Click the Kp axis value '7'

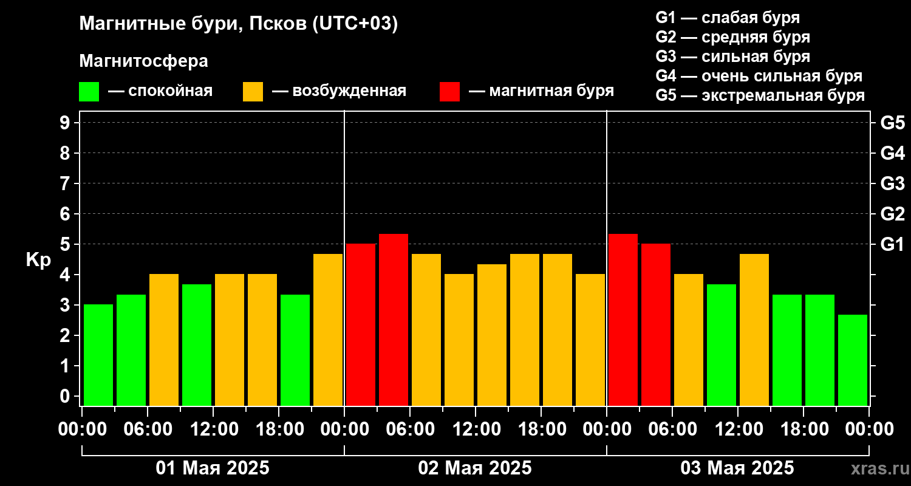[x=66, y=183]
